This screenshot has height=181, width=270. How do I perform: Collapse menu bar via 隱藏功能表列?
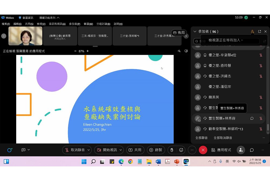tap(49, 18)
